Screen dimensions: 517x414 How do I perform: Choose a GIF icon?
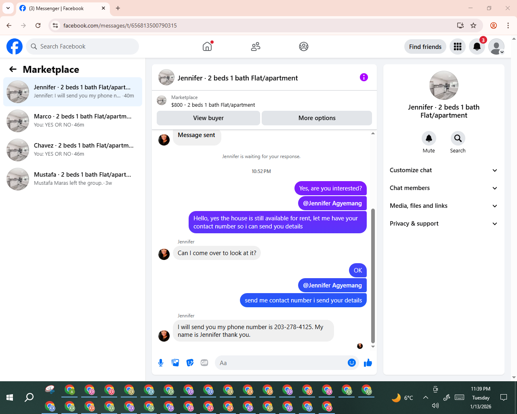coord(204,363)
